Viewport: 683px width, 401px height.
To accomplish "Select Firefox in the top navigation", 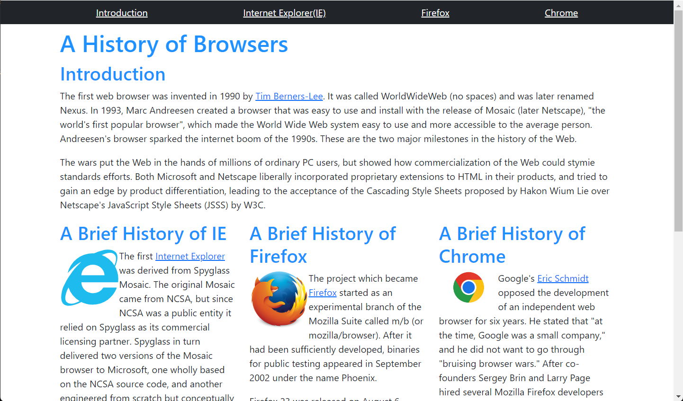I will [x=435, y=13].
